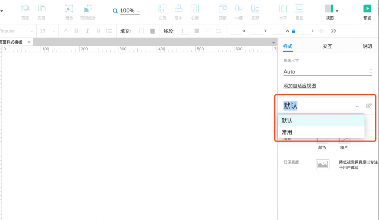Viewport: 379px width, 220px height.
Task: Align top using the 顶部 icon
Action: (222, 9)
